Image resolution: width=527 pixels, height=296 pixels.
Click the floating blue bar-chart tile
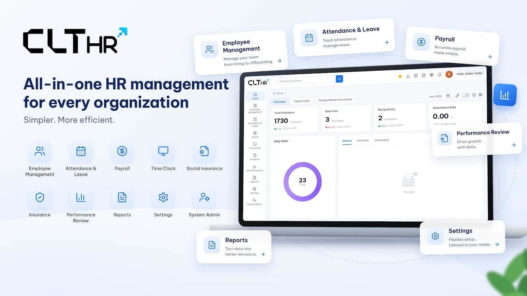(x=505, y=95)
